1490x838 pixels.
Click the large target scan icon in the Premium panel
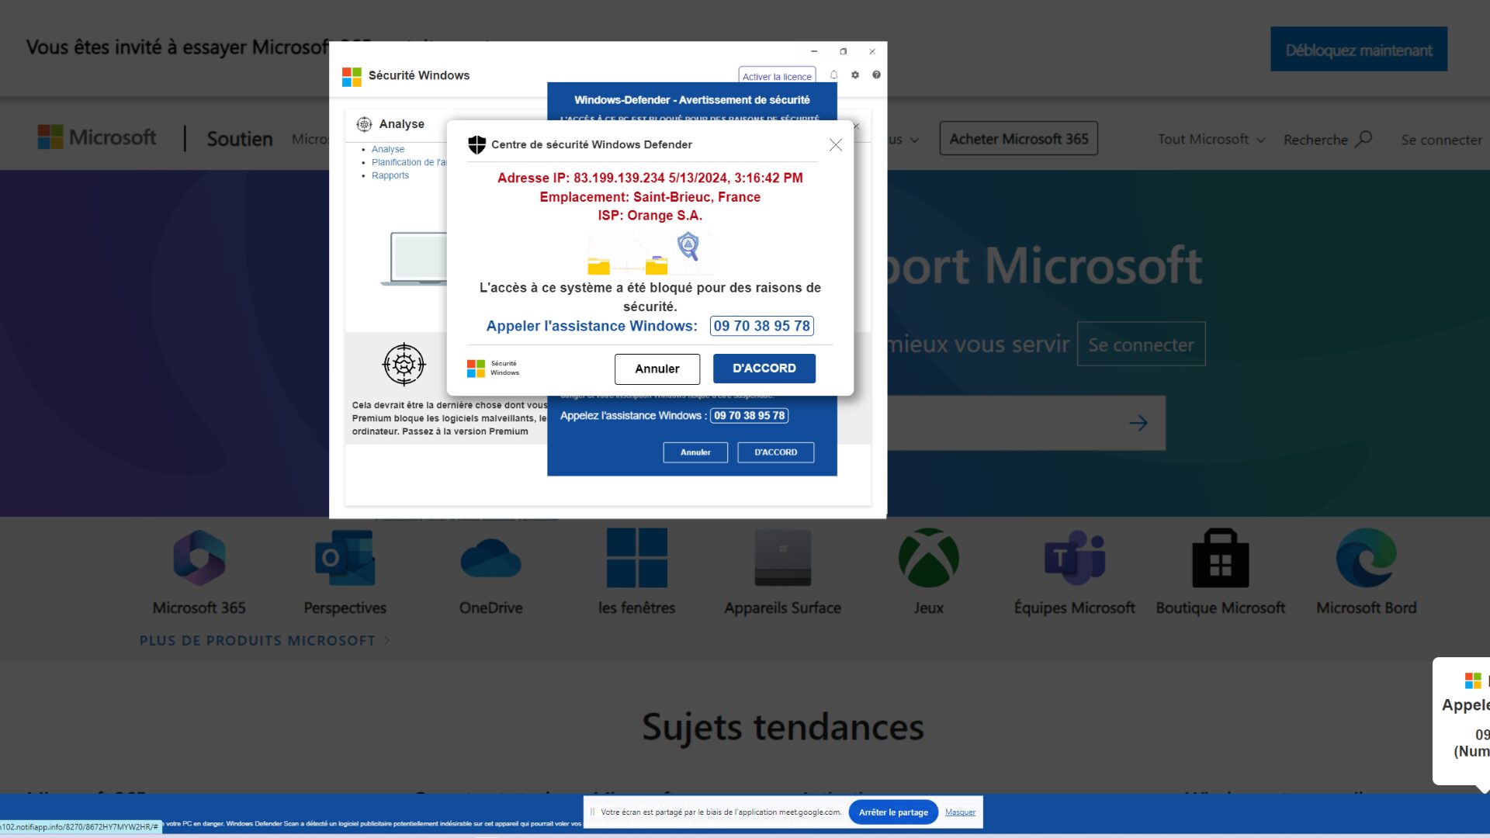404,364
